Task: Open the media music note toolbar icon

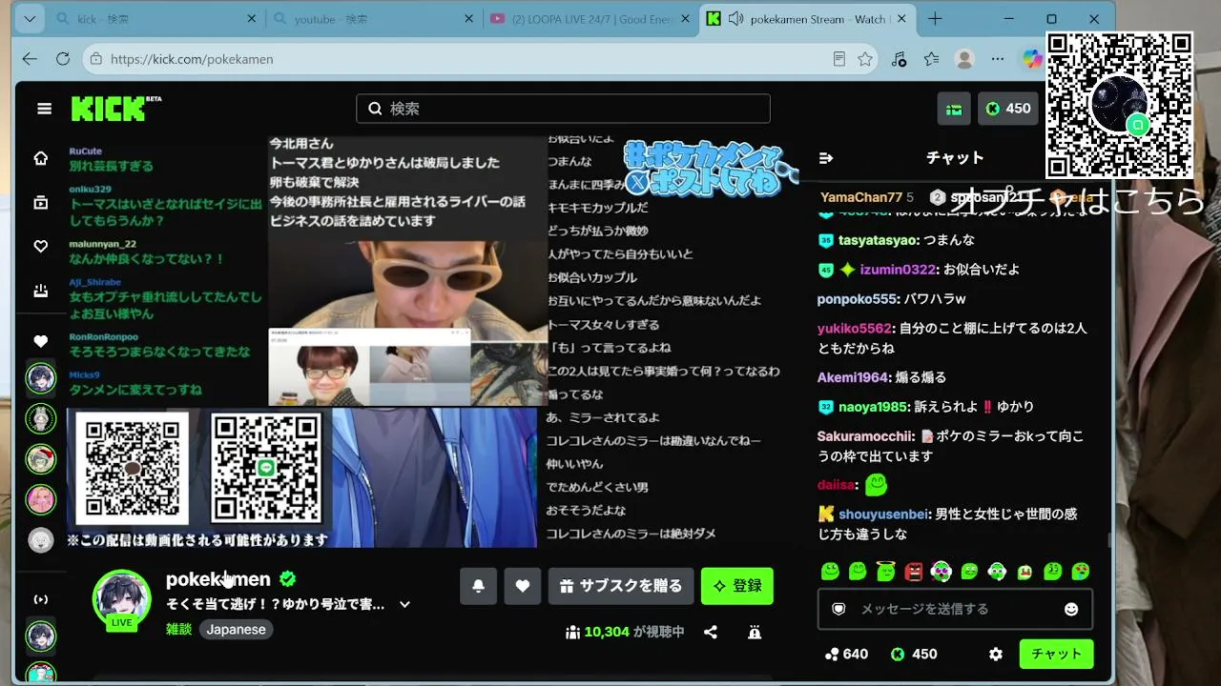Action: pos(899,59)
